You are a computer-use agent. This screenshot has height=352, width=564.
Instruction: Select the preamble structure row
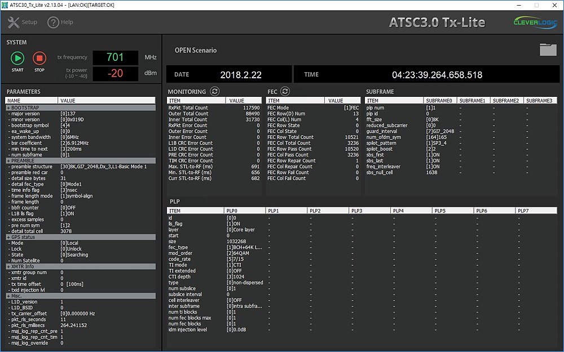coord(80,167)
